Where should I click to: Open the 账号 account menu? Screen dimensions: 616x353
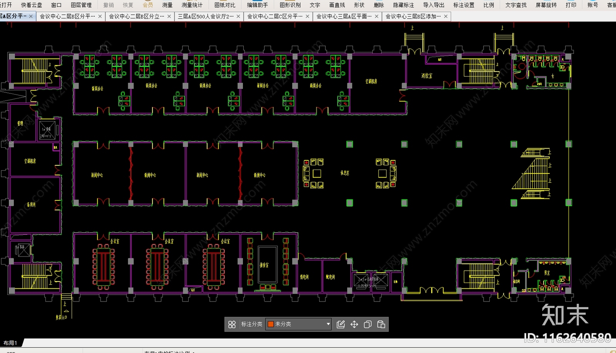point(593,5)
